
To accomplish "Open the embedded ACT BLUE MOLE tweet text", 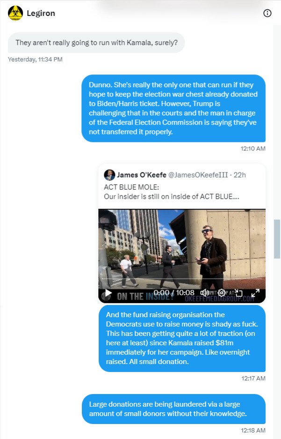I will click(x=172, y=192).
